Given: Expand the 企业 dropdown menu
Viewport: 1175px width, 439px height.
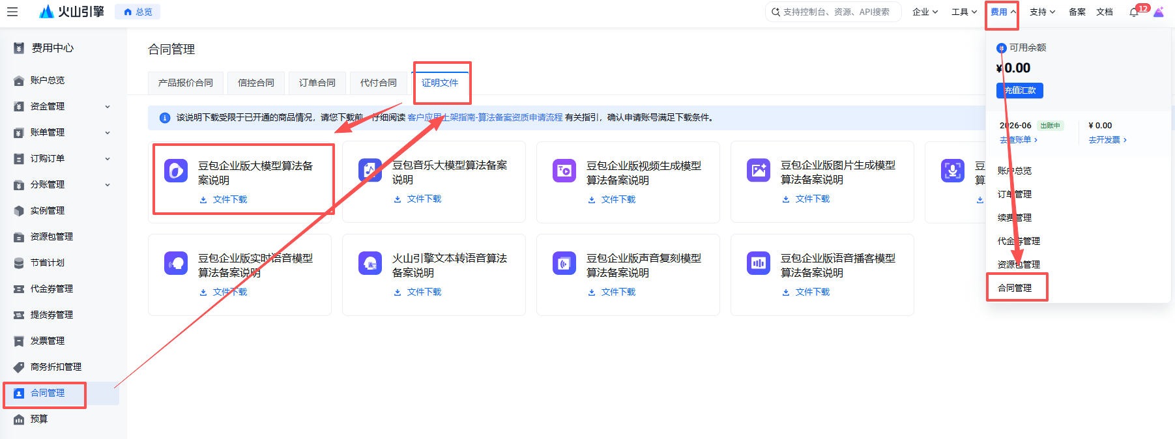Looking at the screenshot, I should [925, 12].
